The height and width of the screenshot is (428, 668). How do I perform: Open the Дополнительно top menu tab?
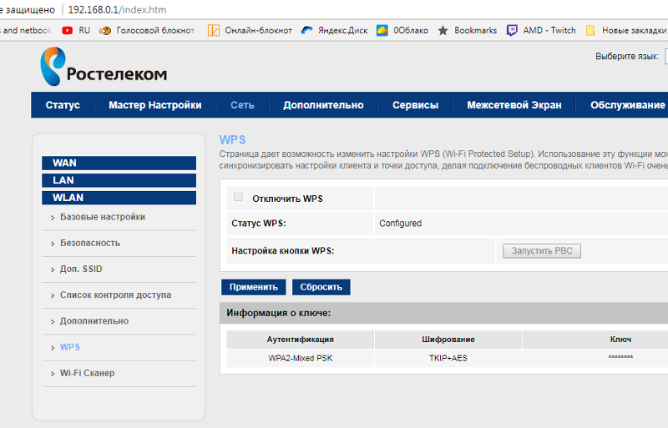pos(323,105)
